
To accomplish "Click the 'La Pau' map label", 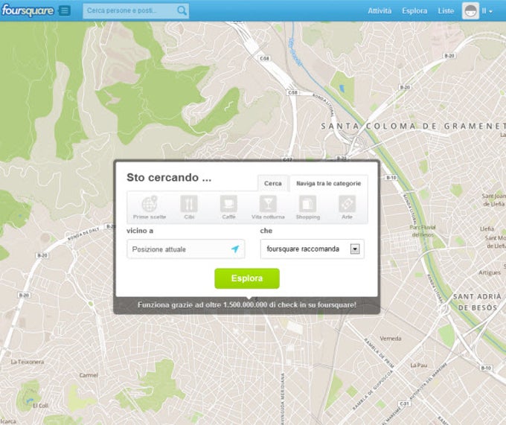I will 418,365.
